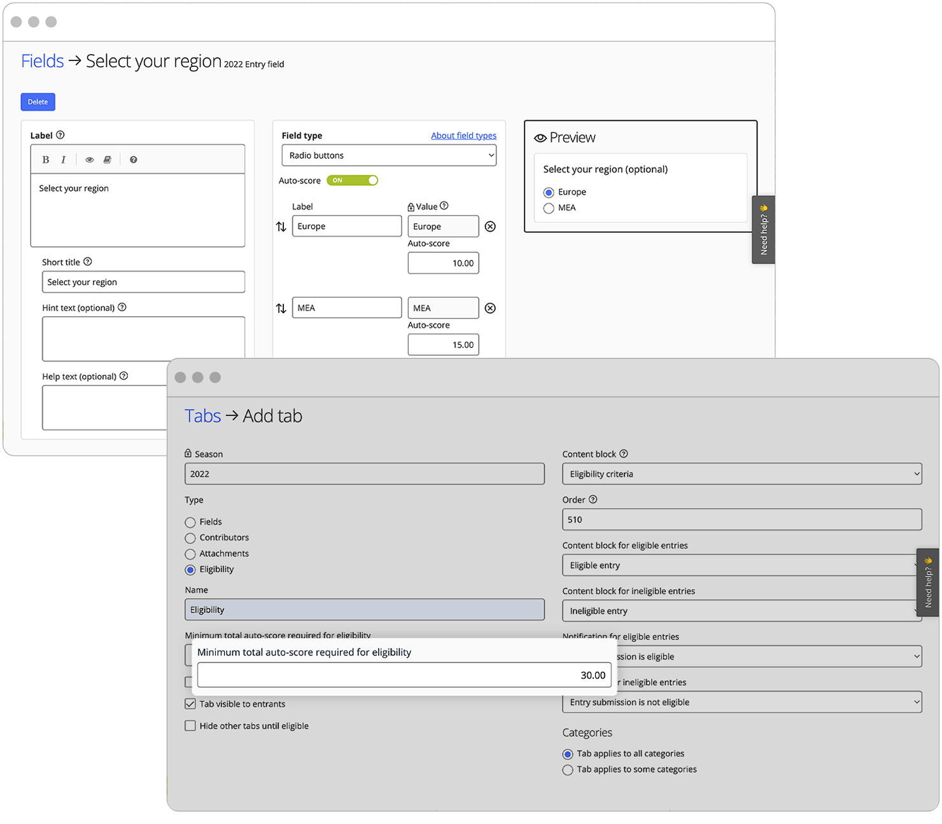Select Tab applies to some categories
The image size is (942, 824).
(x=567, y=769)
